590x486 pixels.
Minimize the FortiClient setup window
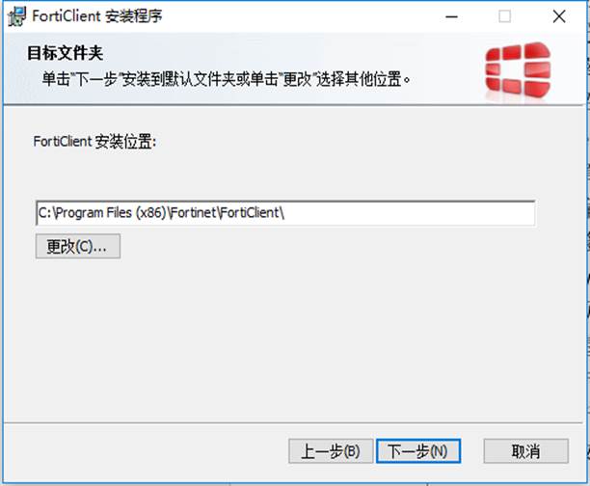(x=451, y=16)
